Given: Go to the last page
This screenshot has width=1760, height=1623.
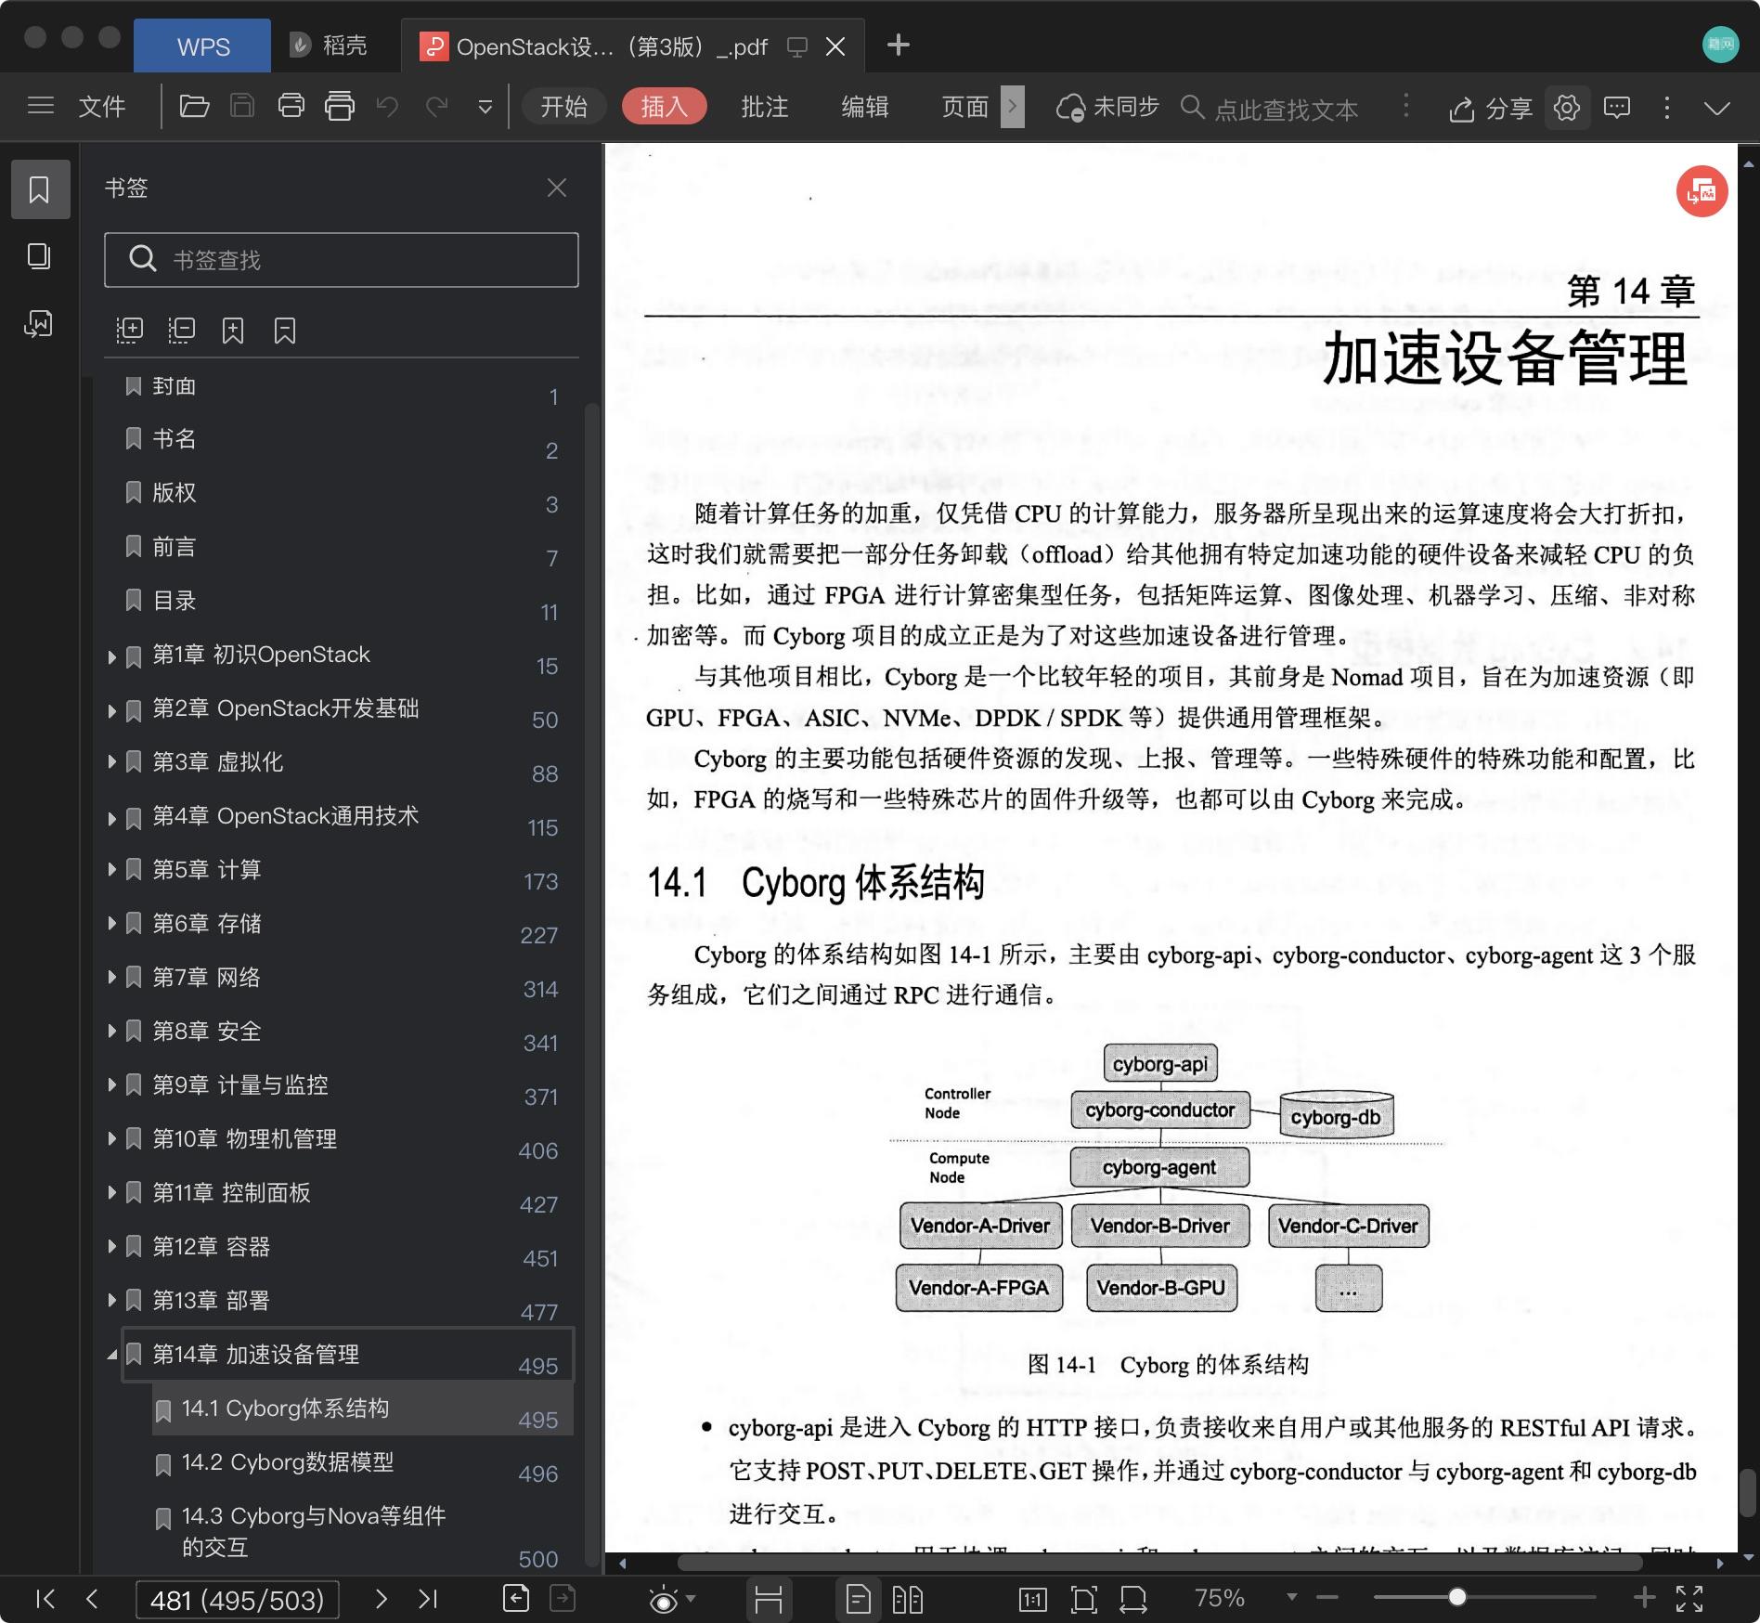Looking at the screenshot, I should pos(427,1598).
